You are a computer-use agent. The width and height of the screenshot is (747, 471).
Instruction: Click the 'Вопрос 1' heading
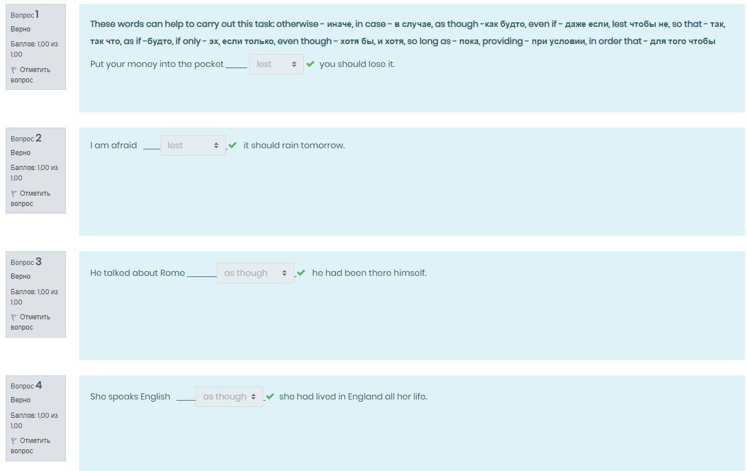tap(26, 15)
